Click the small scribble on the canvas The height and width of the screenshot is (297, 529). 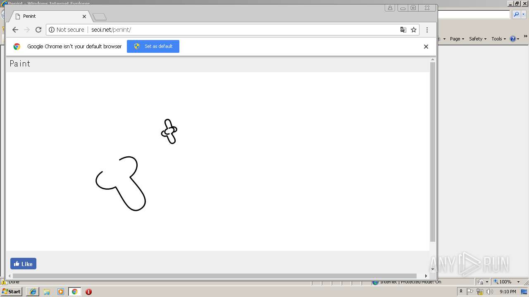[x=169, y=131]
